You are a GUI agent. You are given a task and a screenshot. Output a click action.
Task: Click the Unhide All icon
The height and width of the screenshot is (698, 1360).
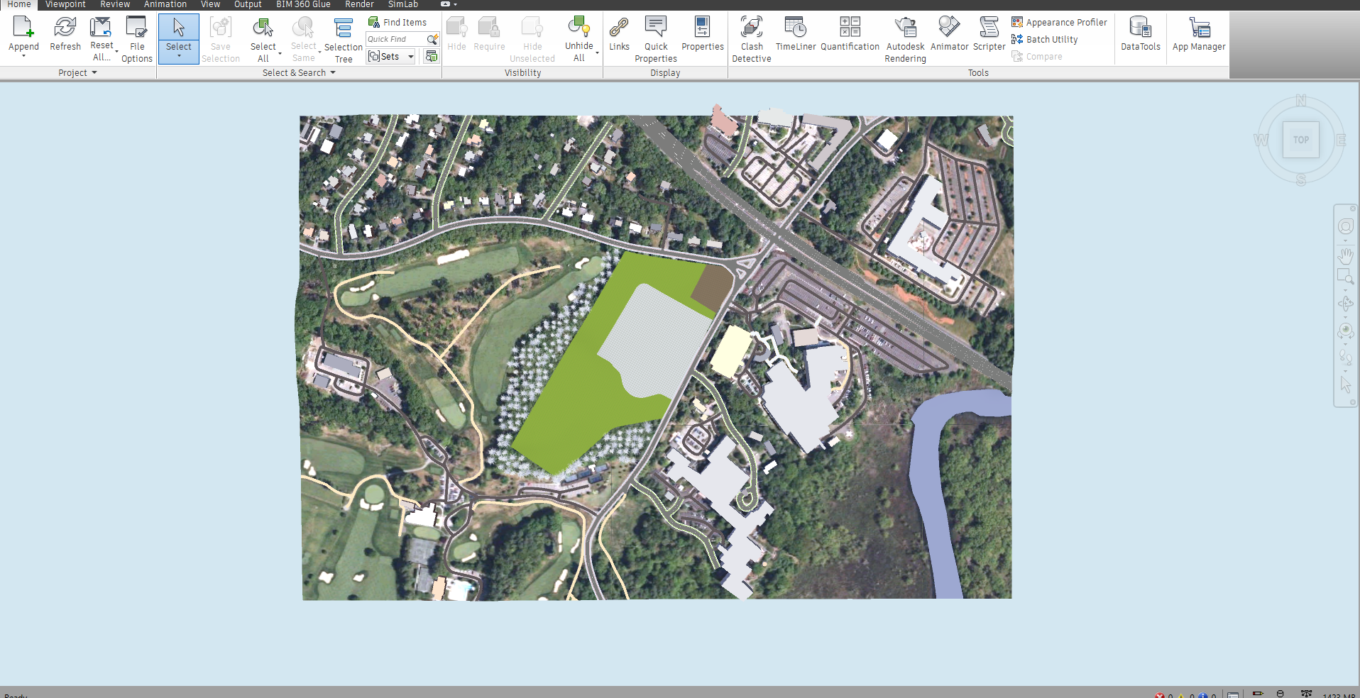(579, 27)
